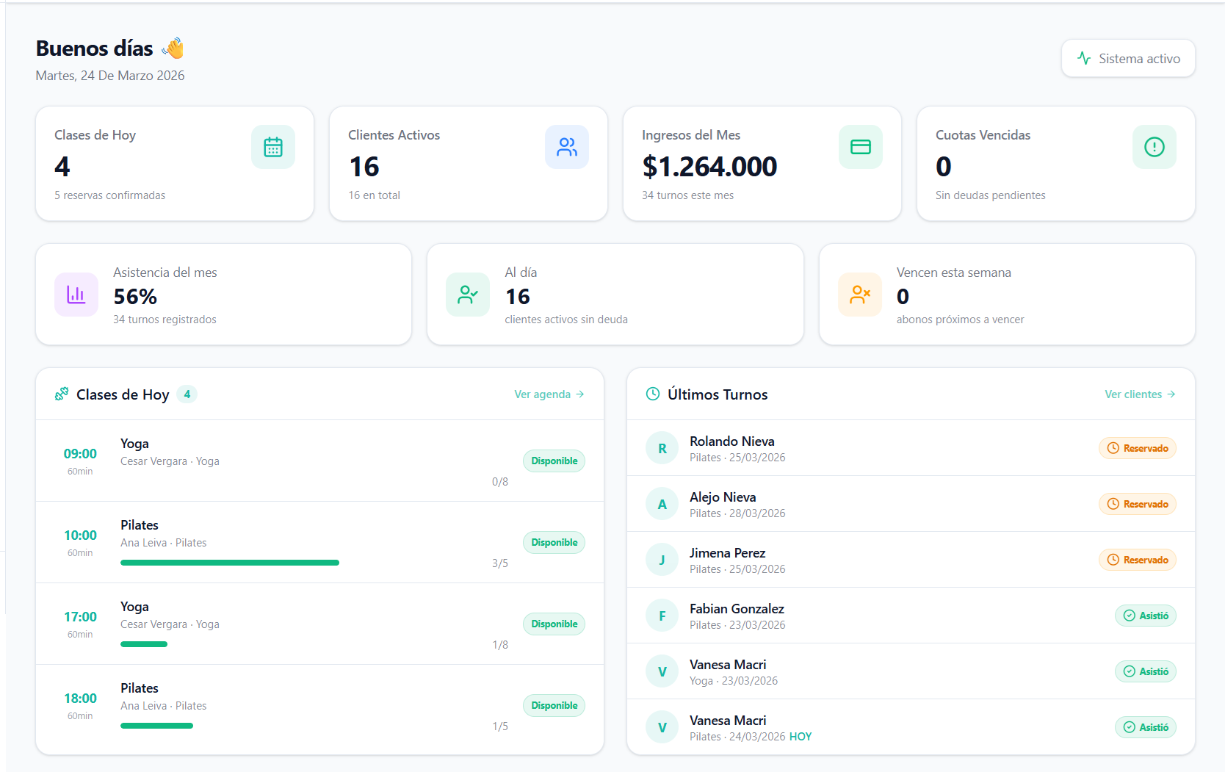Open Ver agenda link
The height and width of the screenshot is (772, 1225).
tap(549, 394)
